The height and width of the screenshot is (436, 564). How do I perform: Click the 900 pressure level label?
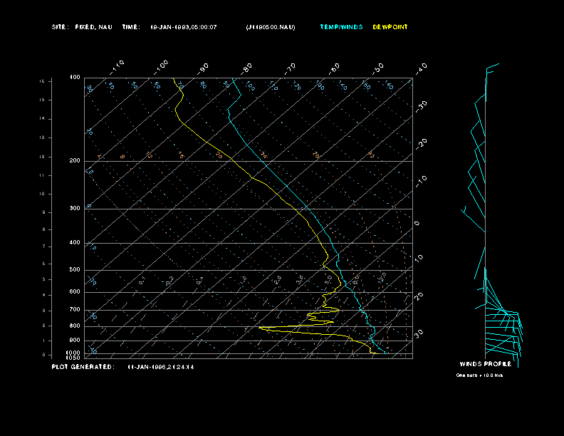point(75,341)
